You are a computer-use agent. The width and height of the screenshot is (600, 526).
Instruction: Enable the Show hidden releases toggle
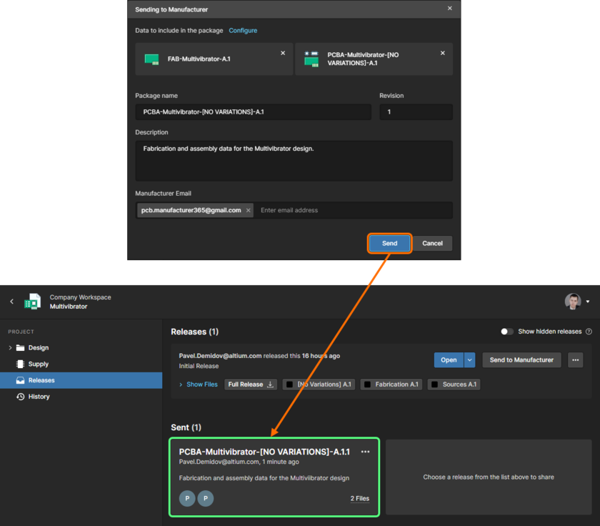pyautogui.click(x=507, y=332)
